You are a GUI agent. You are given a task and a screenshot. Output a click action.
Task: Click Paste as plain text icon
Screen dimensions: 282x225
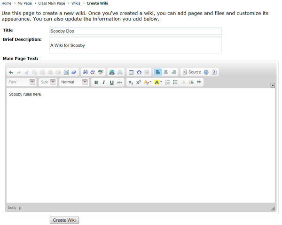pyautogui.click(x=50, y=72)
